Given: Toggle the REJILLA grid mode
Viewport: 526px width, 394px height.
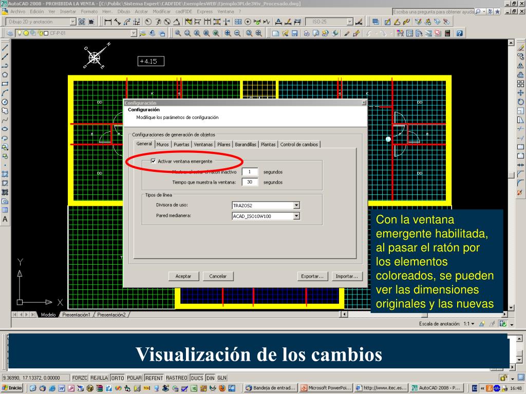Looking at the screenshot, I should pyautogui.click(x=99, y=378).
